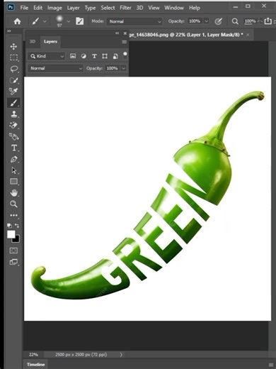Toggle pressure for opacity

coord(219,21)
